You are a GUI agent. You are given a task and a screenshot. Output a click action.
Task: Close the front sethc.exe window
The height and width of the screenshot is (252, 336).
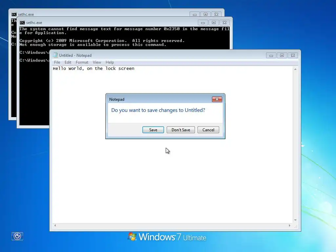coord(224,23)
